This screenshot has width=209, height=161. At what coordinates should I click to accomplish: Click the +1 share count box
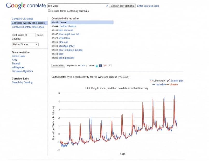pos(110,66)
